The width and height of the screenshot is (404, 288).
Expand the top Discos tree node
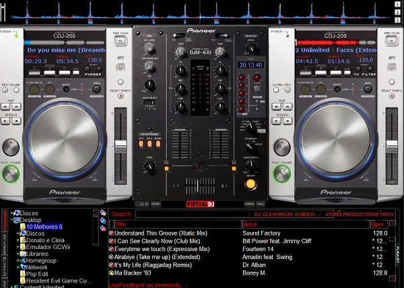pos(11,213)
